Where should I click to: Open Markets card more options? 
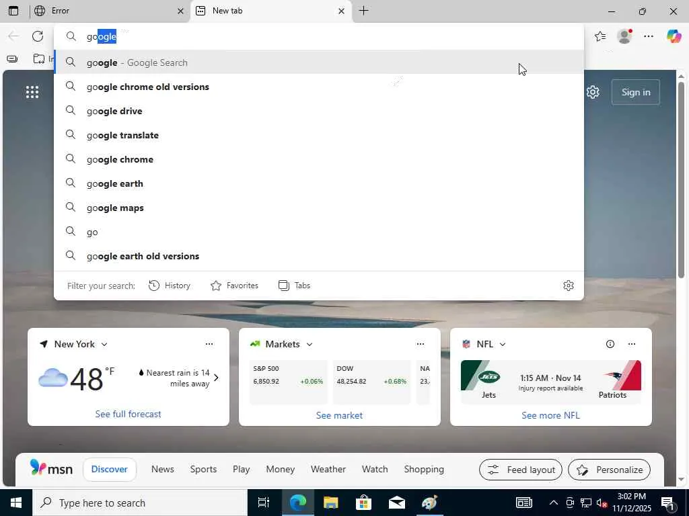(420, 345)
